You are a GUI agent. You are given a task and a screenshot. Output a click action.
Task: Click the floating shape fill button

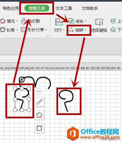coord(39,115)
